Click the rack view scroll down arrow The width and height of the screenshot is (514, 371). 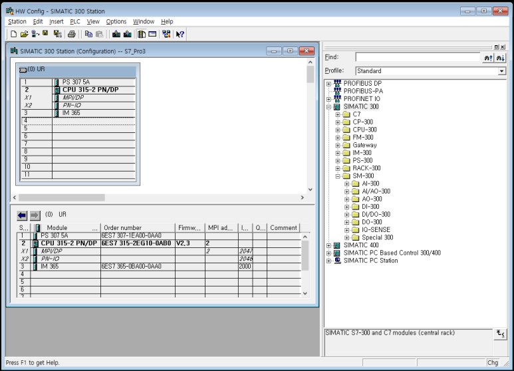pyautogui.click(x=310, y=189)
